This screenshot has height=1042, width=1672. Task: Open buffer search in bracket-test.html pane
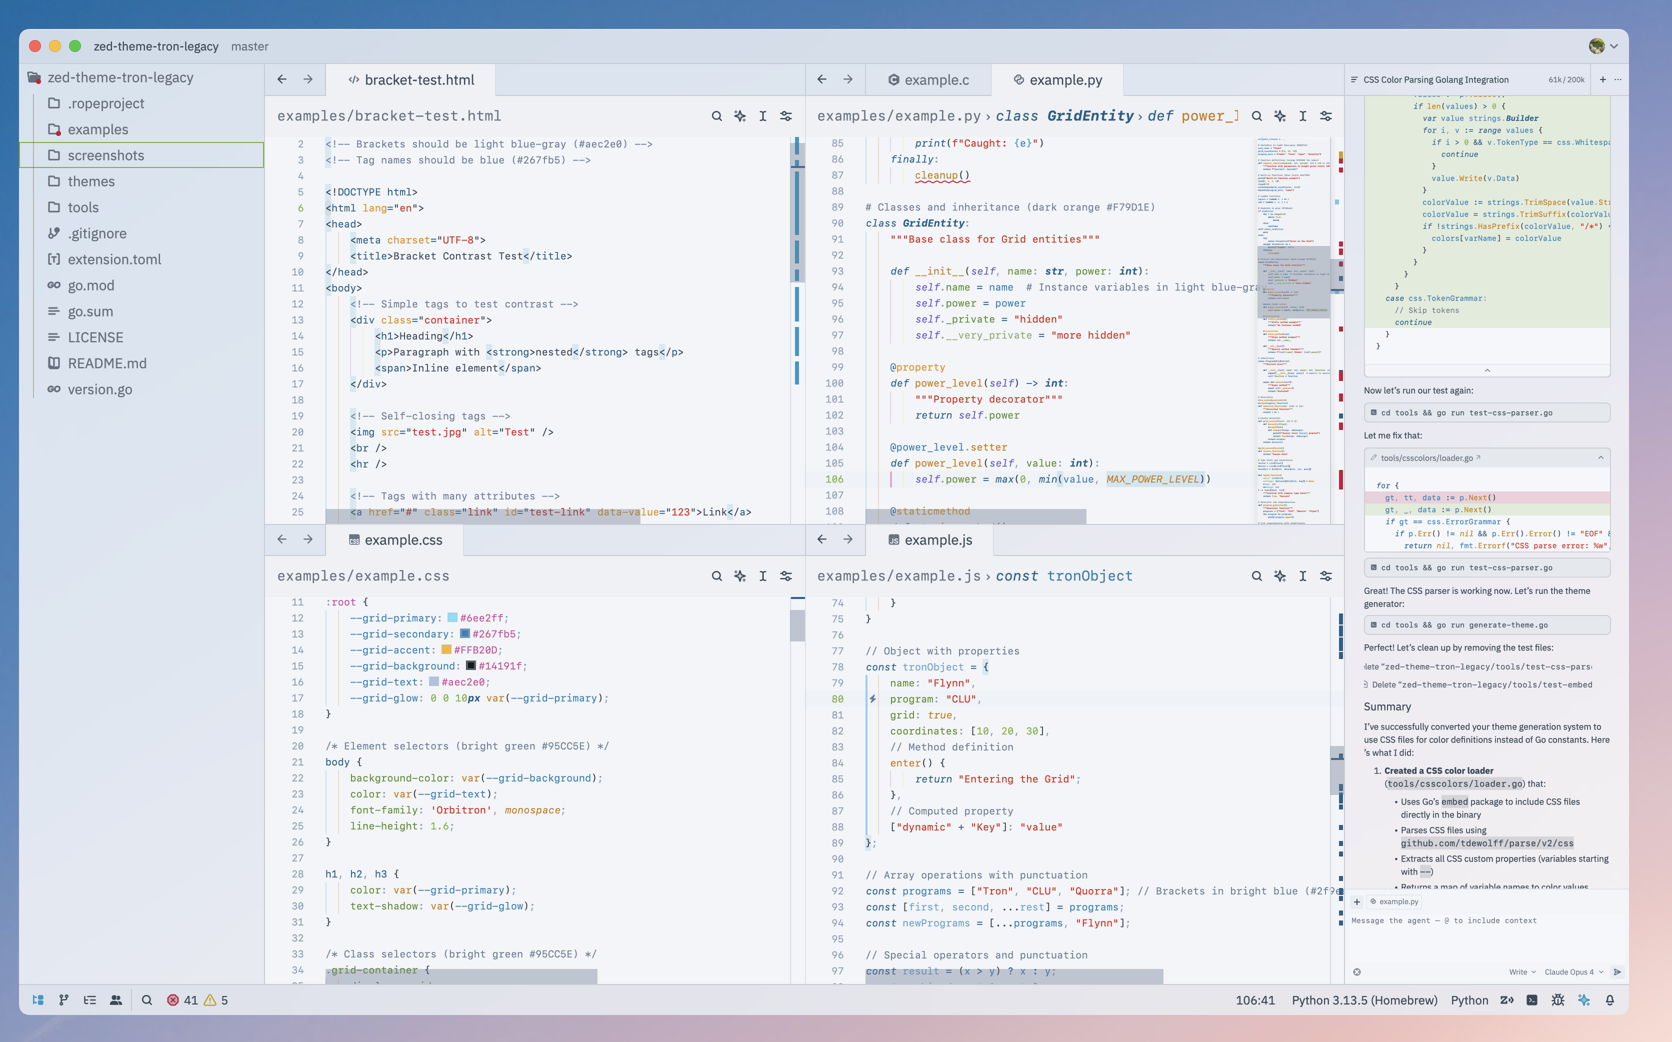coord(717,116)
